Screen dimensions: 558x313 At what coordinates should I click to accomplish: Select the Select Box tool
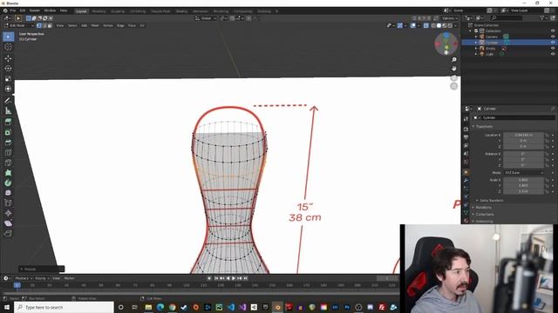tap(8, 37)
